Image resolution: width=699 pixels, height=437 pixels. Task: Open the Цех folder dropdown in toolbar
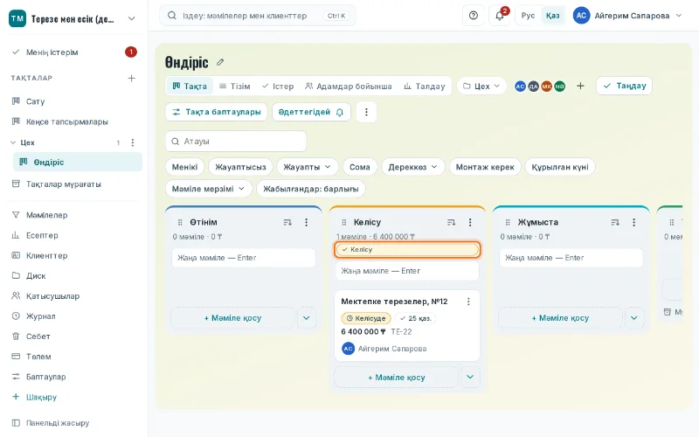(x=481, y=86)
